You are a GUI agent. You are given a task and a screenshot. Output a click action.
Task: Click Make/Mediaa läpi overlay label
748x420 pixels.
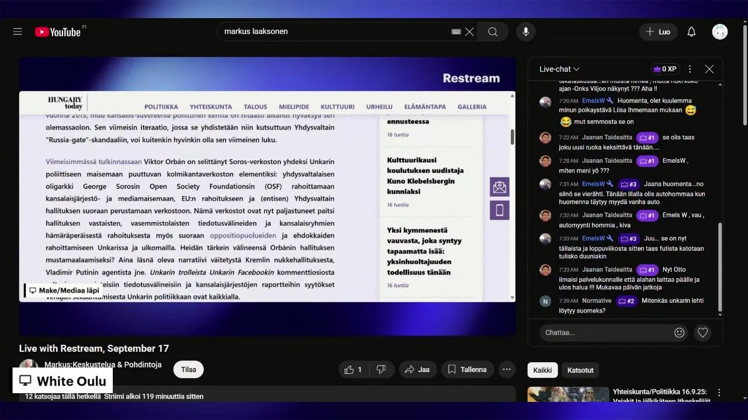(x=64, y=290)
